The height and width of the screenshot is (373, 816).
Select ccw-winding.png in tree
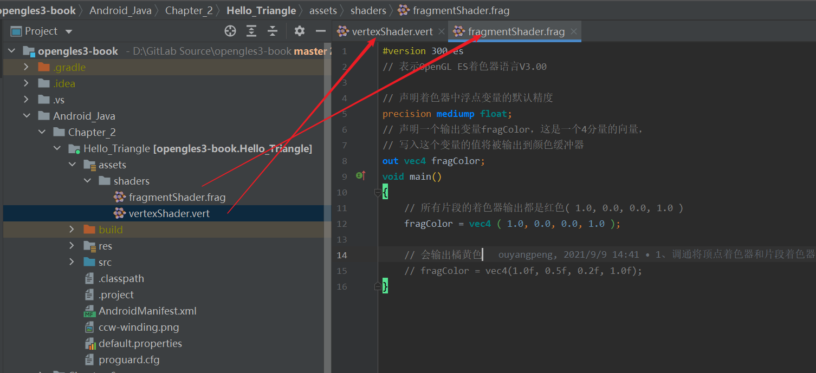(139, 327)
